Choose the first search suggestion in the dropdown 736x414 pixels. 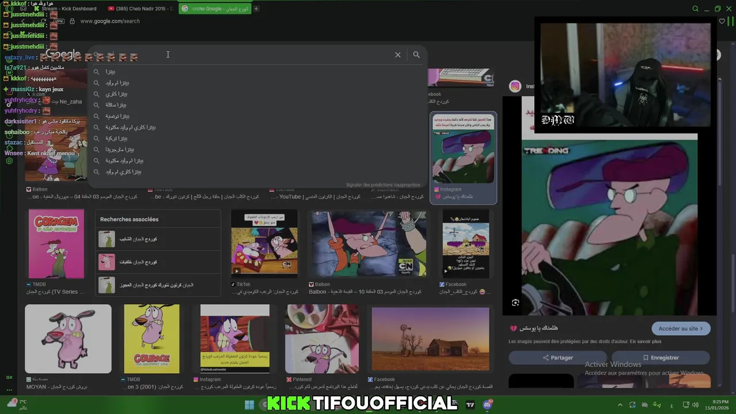pyautogui.click(x=257, y=72)
